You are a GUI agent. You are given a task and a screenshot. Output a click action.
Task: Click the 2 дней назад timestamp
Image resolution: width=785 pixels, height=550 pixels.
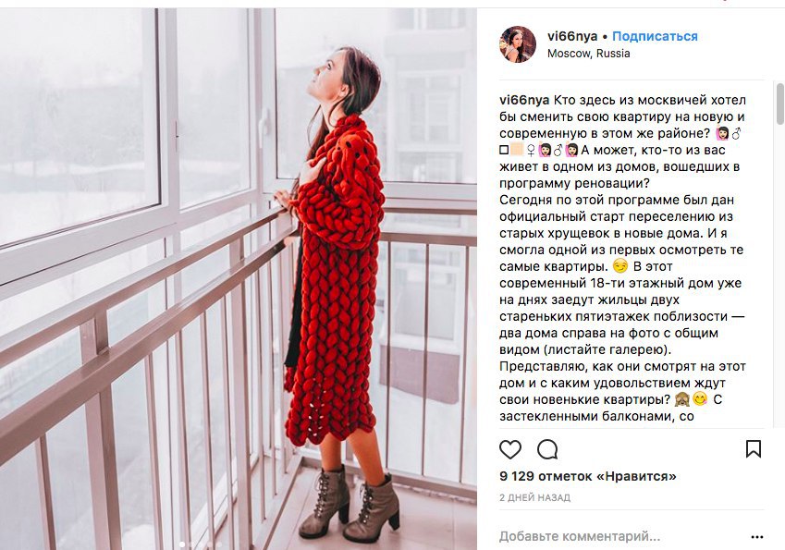[x=534, y=497]
